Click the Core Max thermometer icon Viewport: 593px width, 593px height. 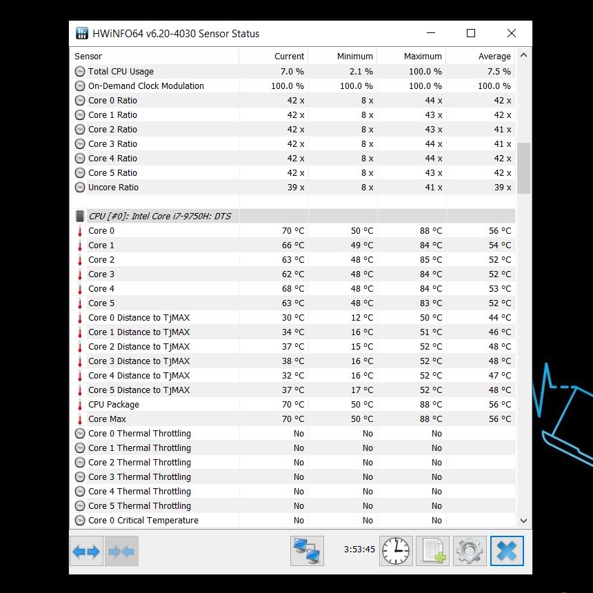pos(80,419)
